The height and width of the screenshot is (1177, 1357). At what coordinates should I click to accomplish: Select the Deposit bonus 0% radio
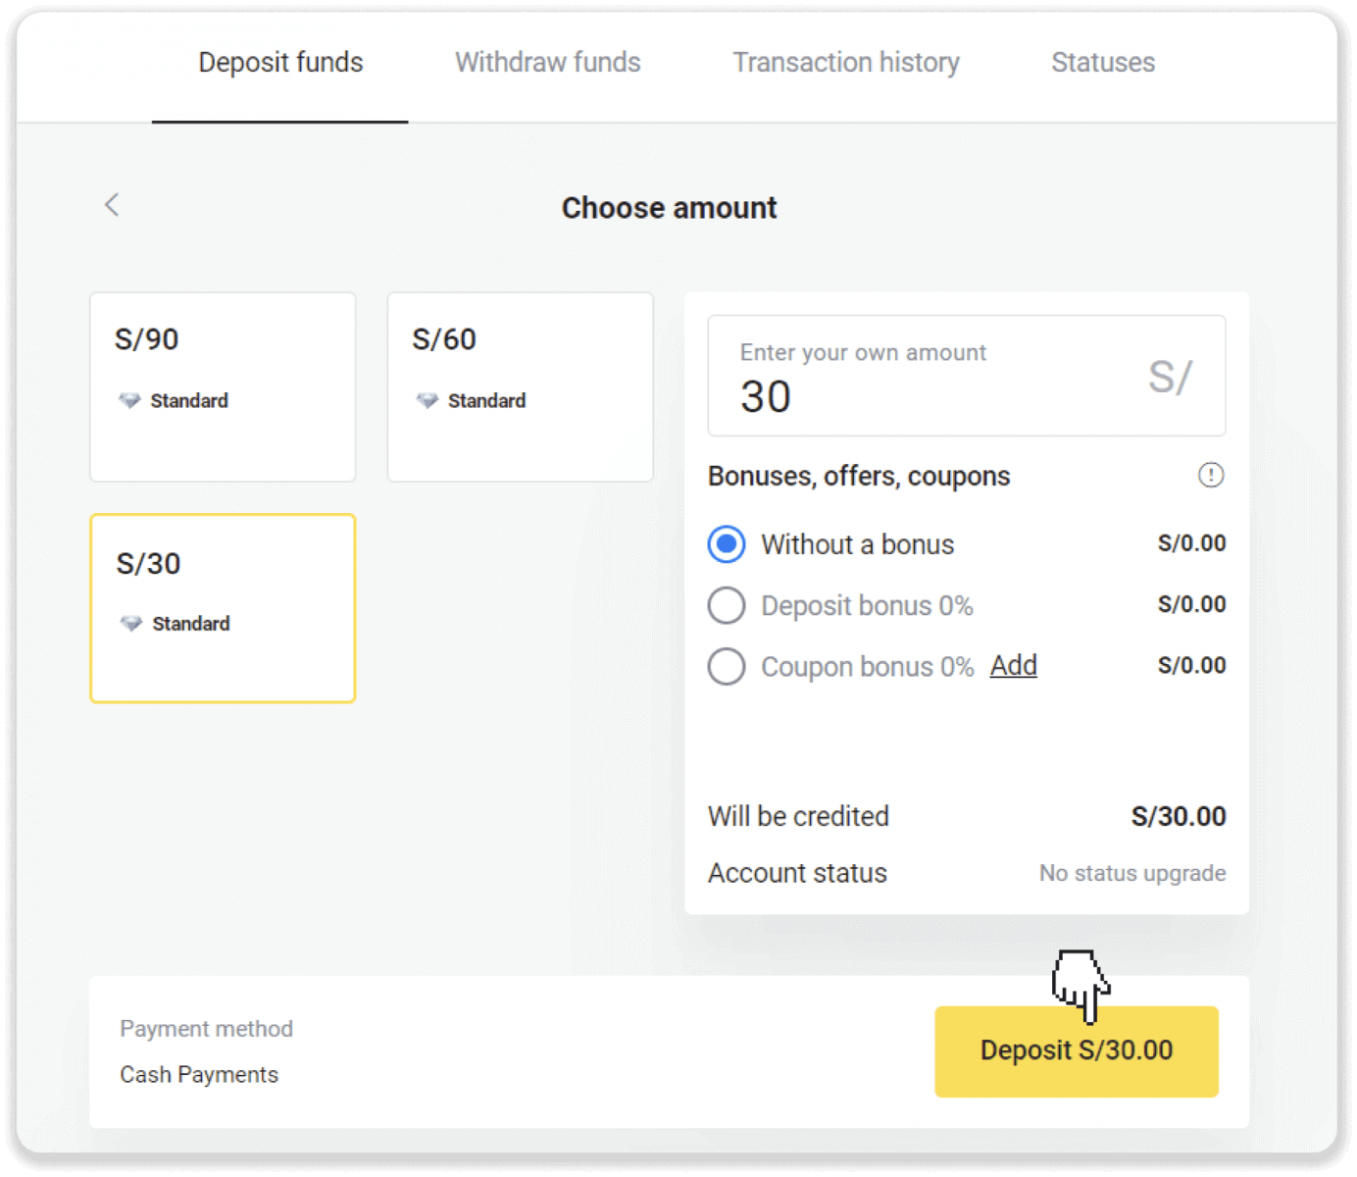click(x=727, y=605)
